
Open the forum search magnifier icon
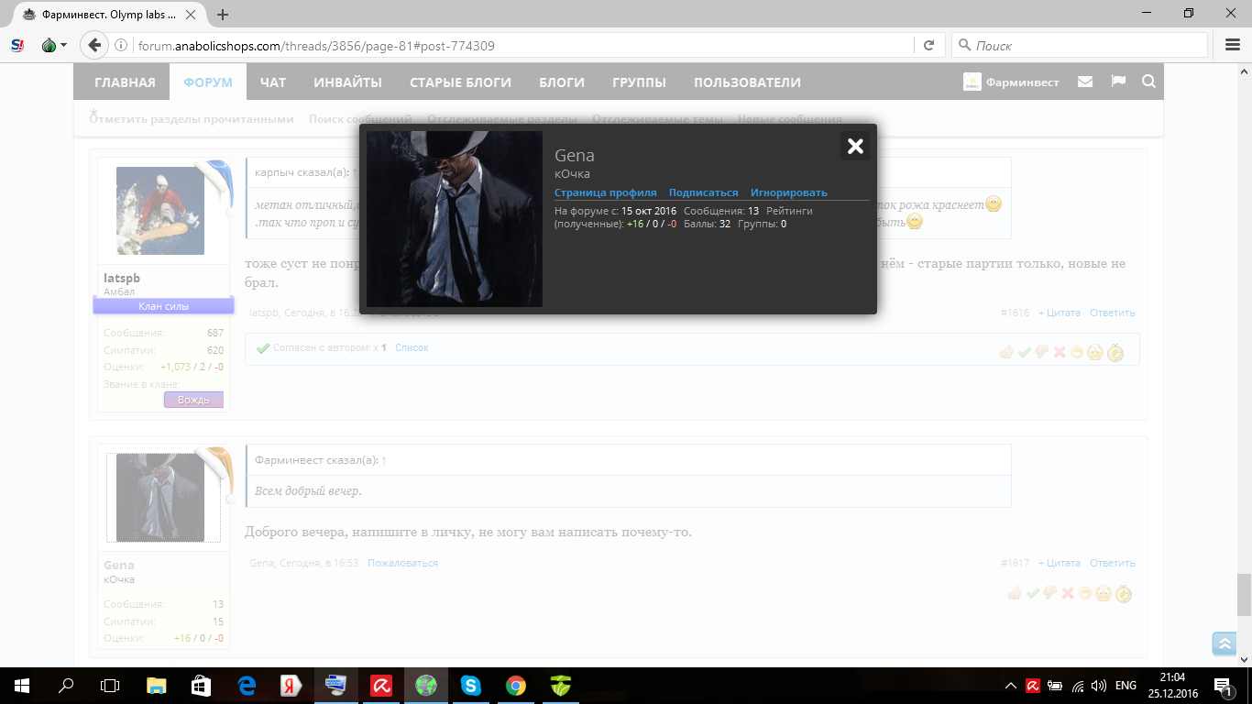click(1148, 82)
